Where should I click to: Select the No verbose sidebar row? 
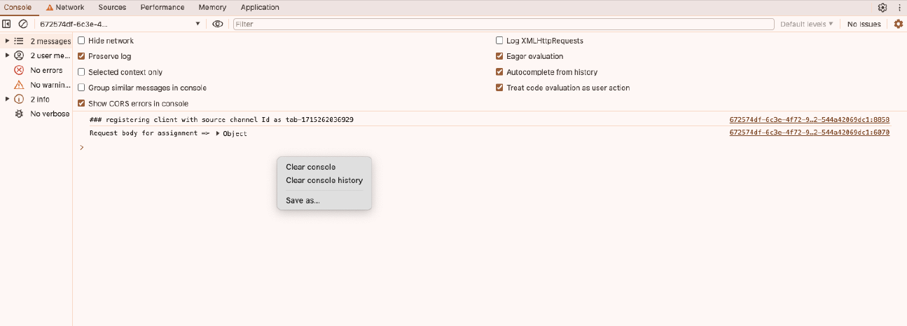(x=36, y=114)
